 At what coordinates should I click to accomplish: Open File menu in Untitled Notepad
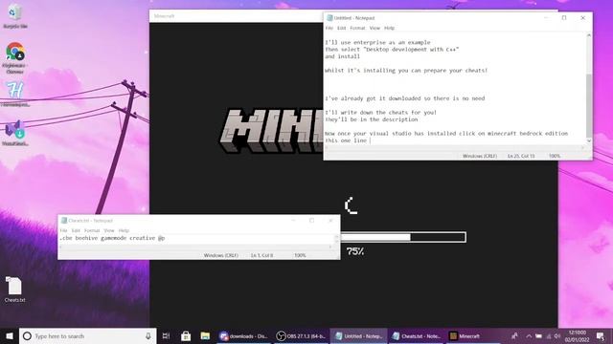pyautogui.click(x=329, y=28)
